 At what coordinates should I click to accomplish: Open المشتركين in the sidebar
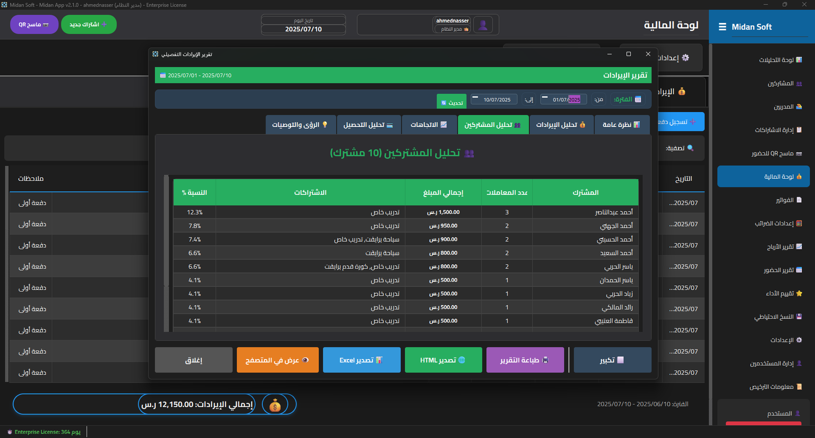point(764,84)
